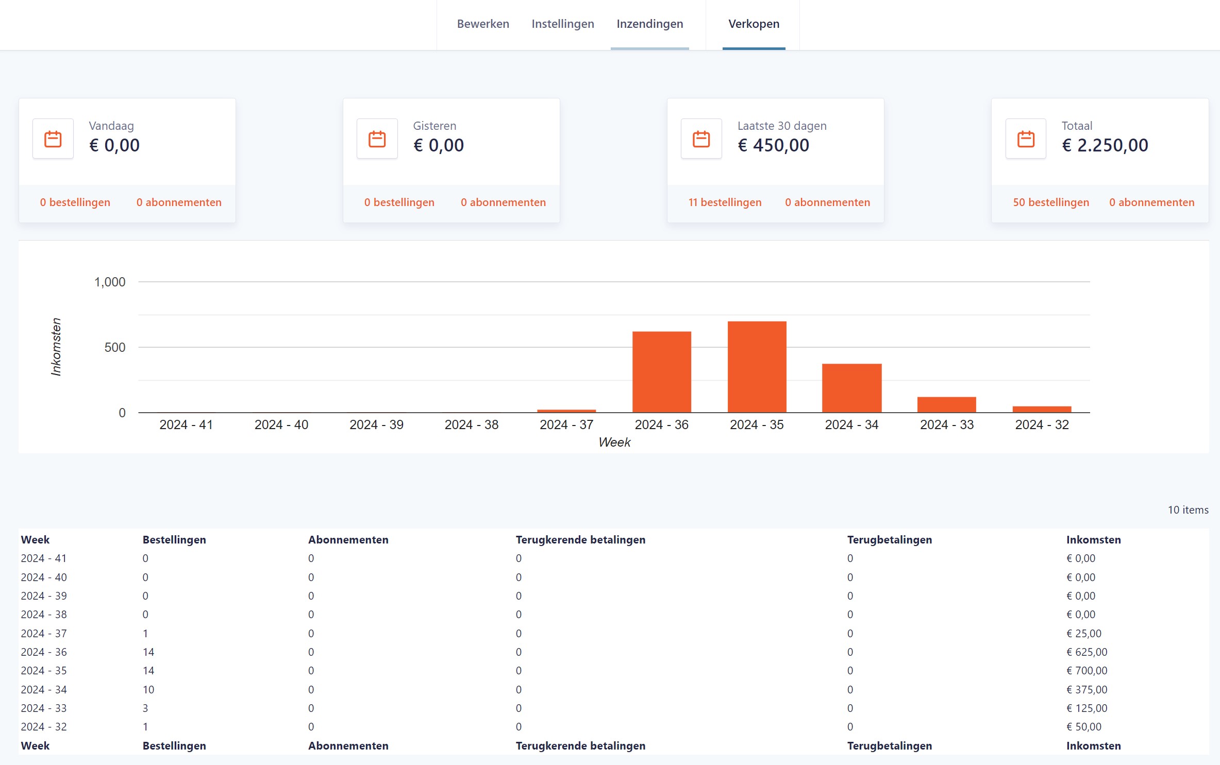
Task: View '11 bestellingen' of last 30 days
Action: point(725,202)
